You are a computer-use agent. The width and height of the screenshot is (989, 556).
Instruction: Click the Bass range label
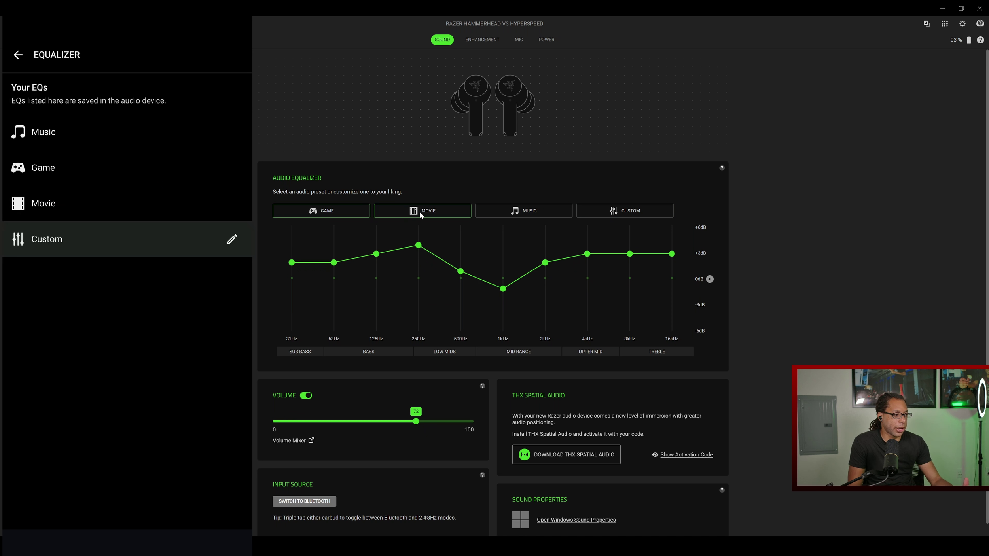pyautogui.click(x=369, y=352)
